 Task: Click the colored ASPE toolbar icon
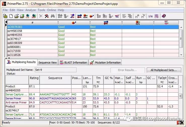85,16
